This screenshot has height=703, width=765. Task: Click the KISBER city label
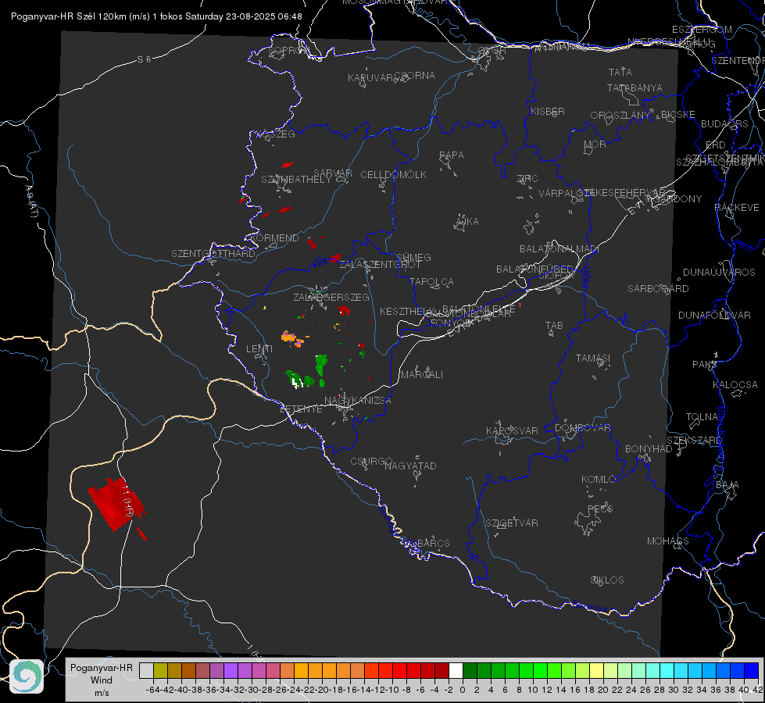(548, 111)
